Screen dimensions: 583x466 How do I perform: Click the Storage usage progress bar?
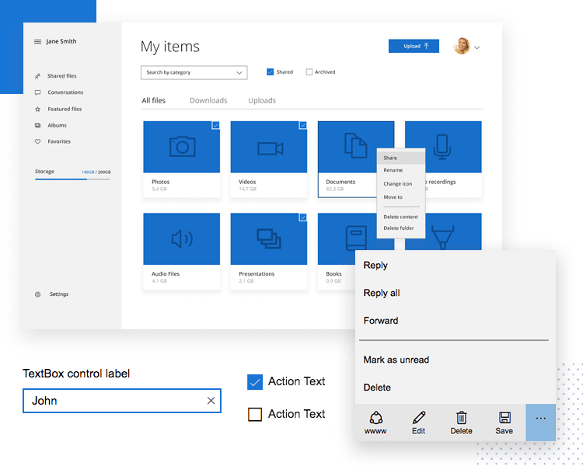tap(72, 179)
